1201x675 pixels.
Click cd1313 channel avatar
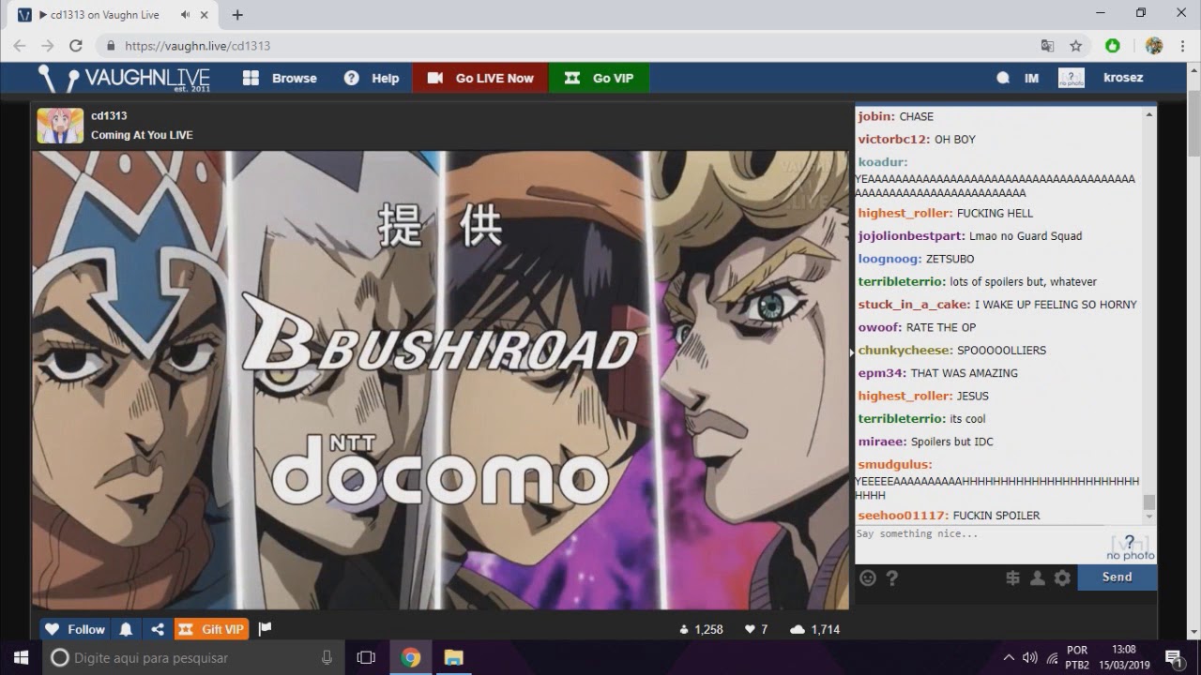(60, 126)
